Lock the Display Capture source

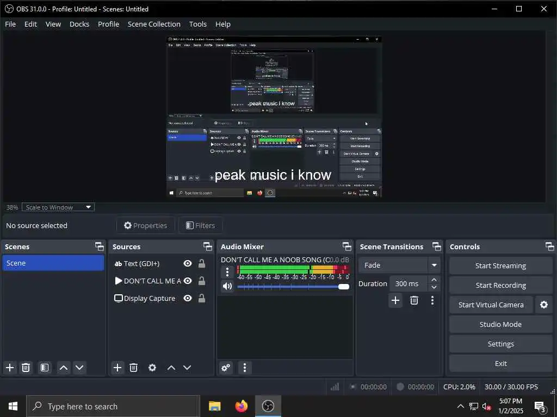point(201,298)
